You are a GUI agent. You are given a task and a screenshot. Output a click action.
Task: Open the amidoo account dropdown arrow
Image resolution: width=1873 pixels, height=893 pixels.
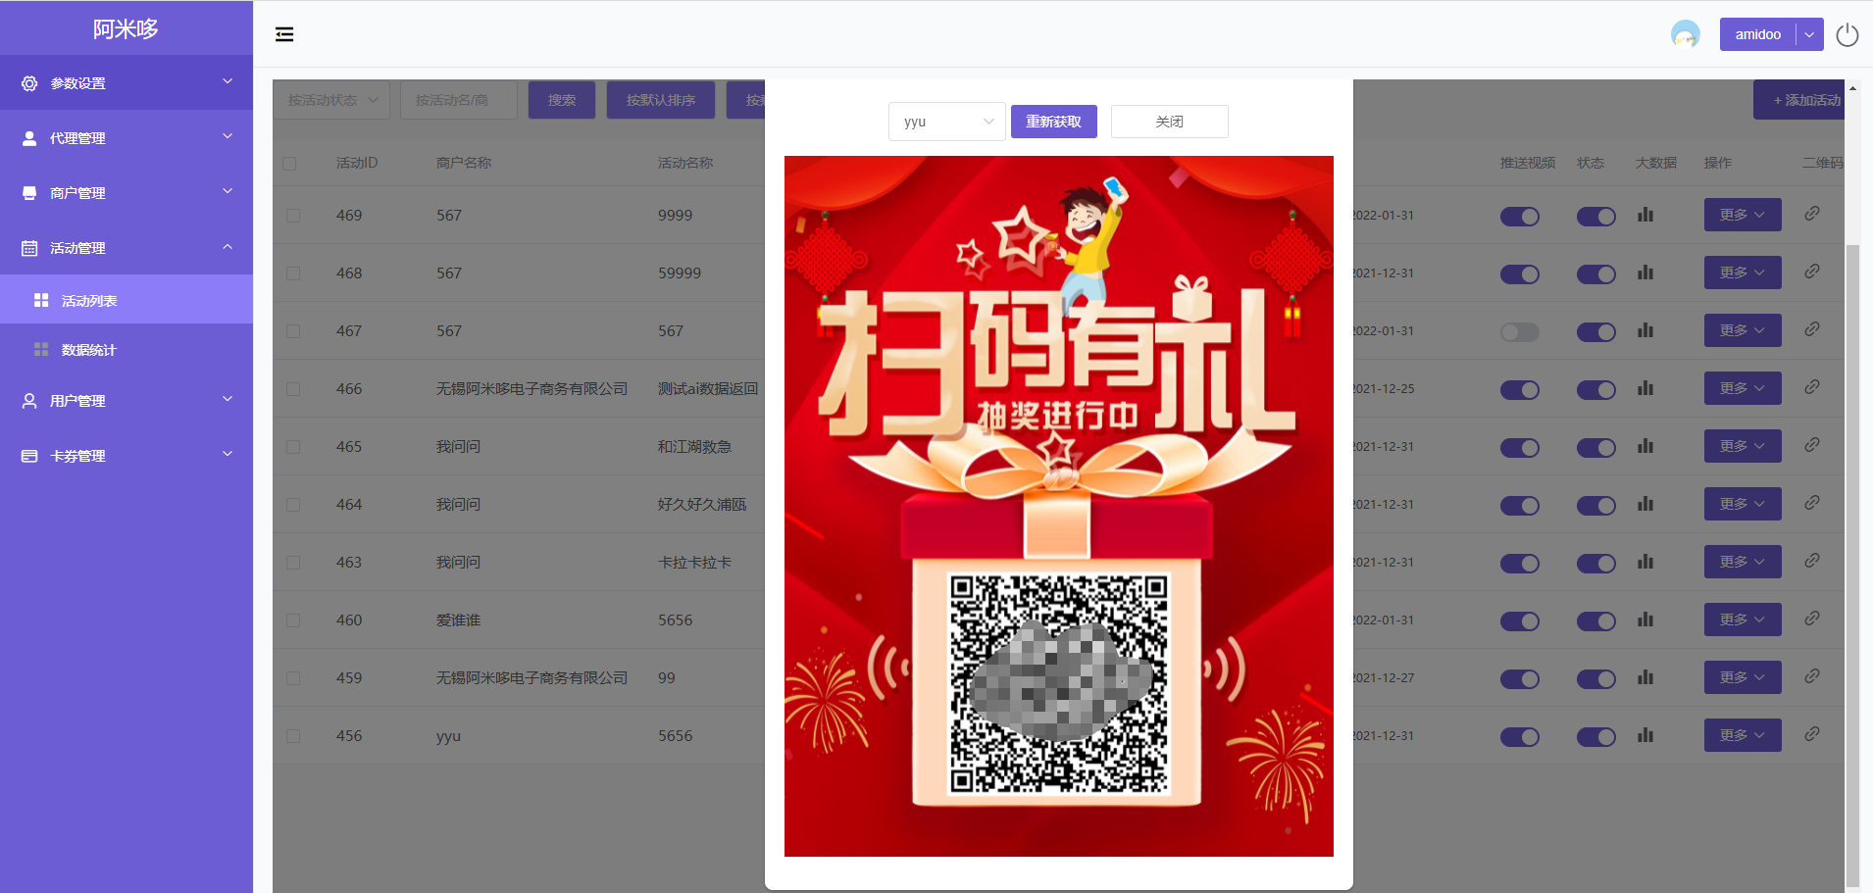coord(1809,34)
